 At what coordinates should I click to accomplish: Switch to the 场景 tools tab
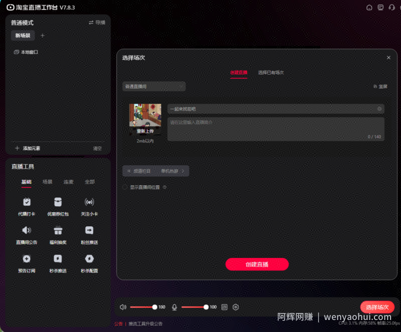tap(47, 182)
